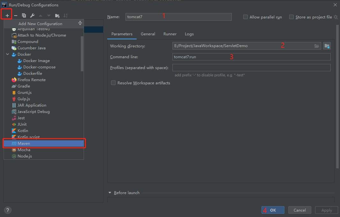Sort configurations alphabetically
The image size is (340, 217).
pyautogui.click(x=65, y=16)
